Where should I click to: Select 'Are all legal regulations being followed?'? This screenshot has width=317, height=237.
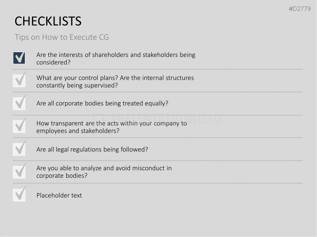pos(92,150)
